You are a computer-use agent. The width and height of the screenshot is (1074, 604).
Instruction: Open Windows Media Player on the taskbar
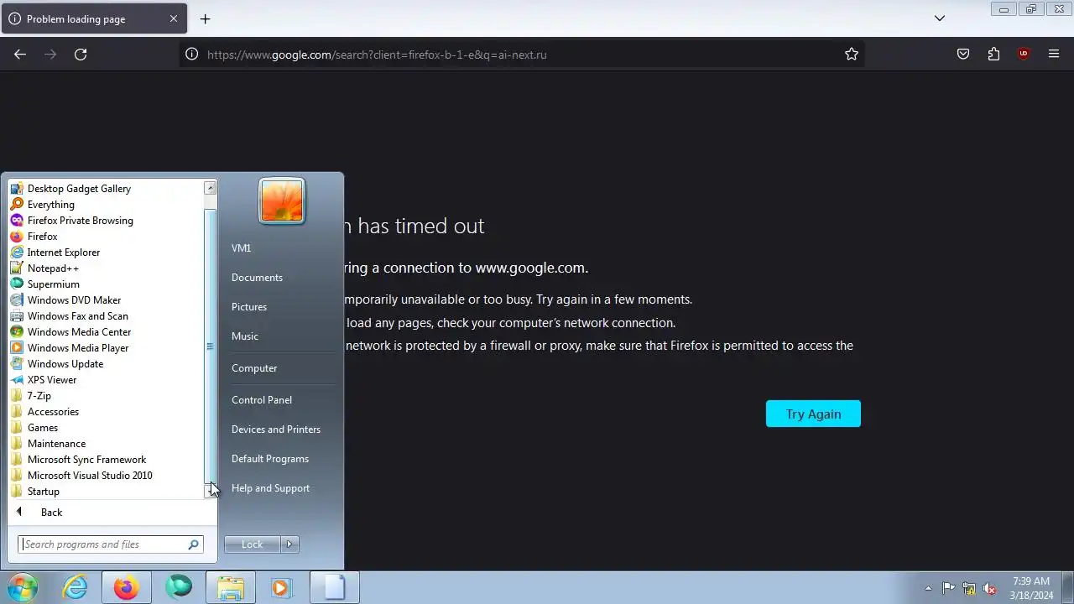coord(281,587)
